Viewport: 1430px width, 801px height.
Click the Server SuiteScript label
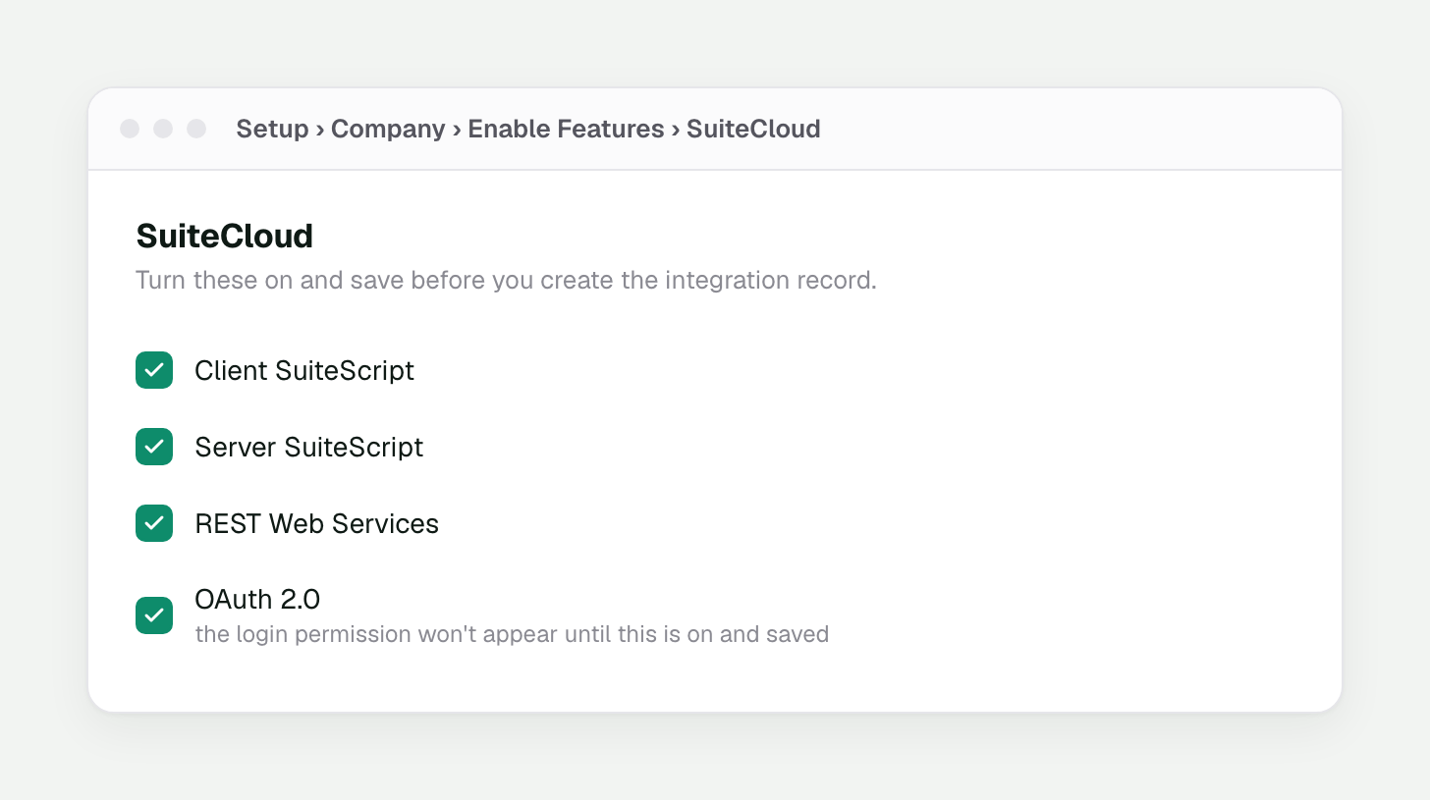(x=309, y=447)
